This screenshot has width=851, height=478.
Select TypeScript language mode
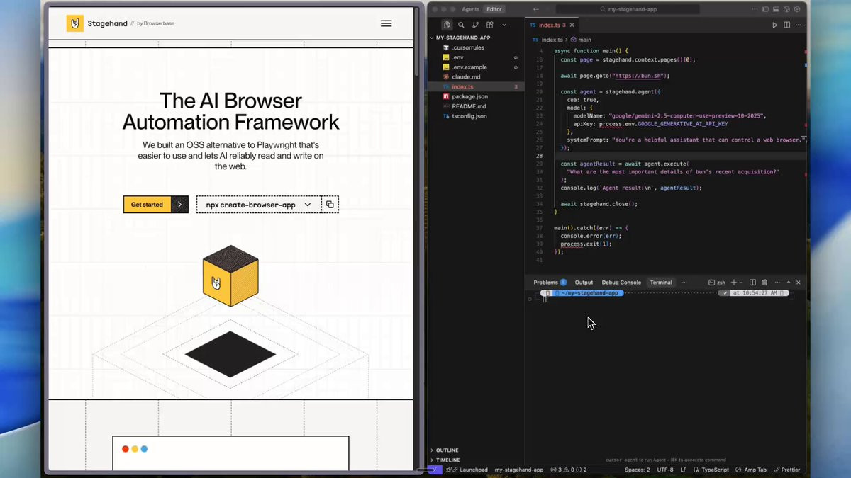[x=711, y=470]
